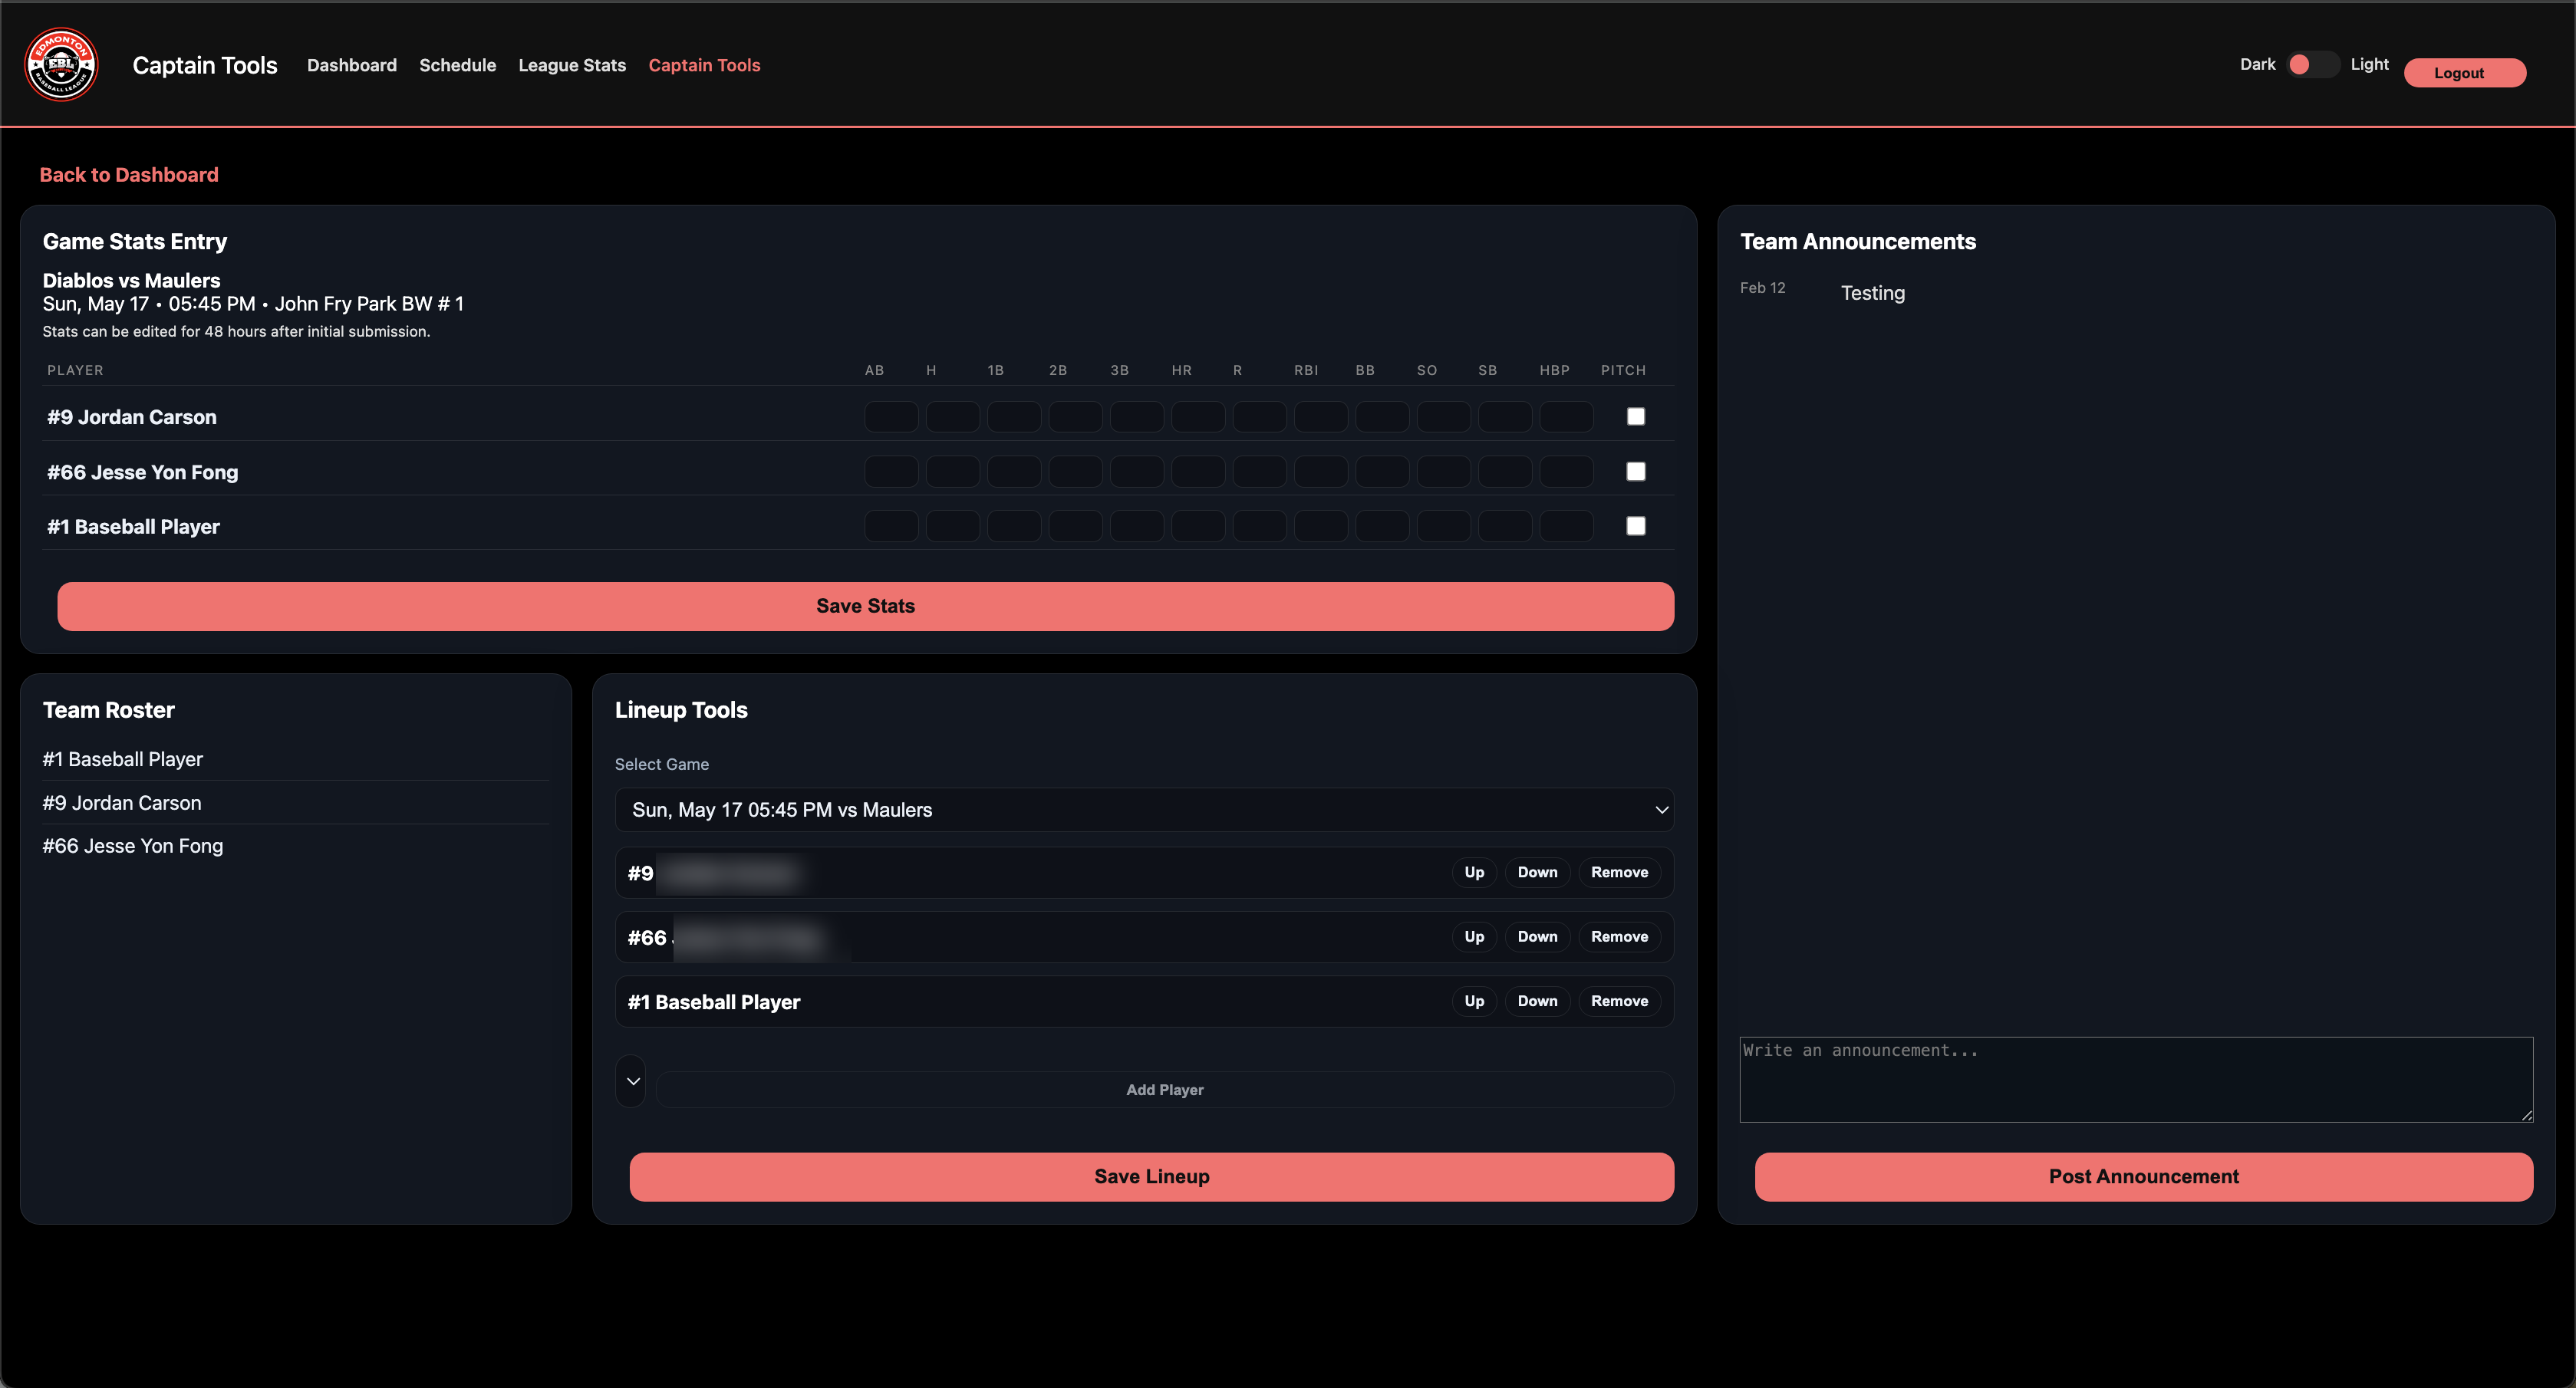The image size is (2576, 1388).
Task: Switch to League Stats
Action: (571, 65)
